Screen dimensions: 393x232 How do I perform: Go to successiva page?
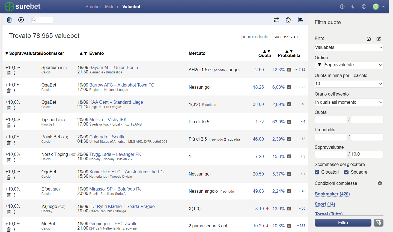pyautogui.click(x=286, y=37)
